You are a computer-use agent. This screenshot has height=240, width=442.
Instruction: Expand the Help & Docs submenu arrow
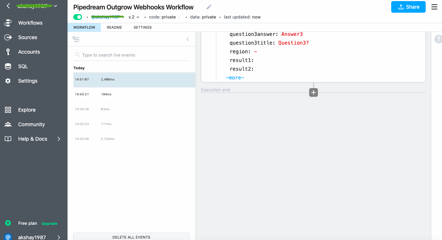pyautogui.click(x=59, y=139)
